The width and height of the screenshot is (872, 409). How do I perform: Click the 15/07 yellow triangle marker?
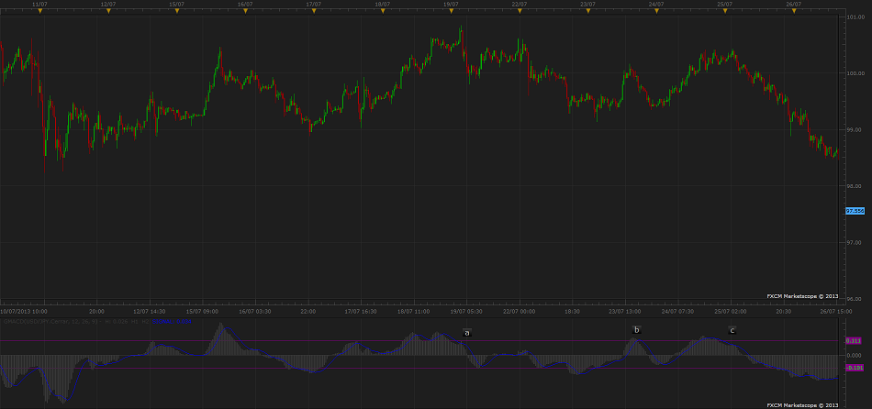[177, 11]
